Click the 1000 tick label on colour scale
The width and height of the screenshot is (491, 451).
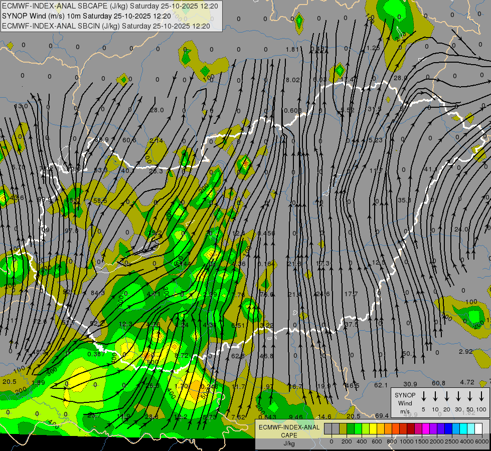[406, 441]
